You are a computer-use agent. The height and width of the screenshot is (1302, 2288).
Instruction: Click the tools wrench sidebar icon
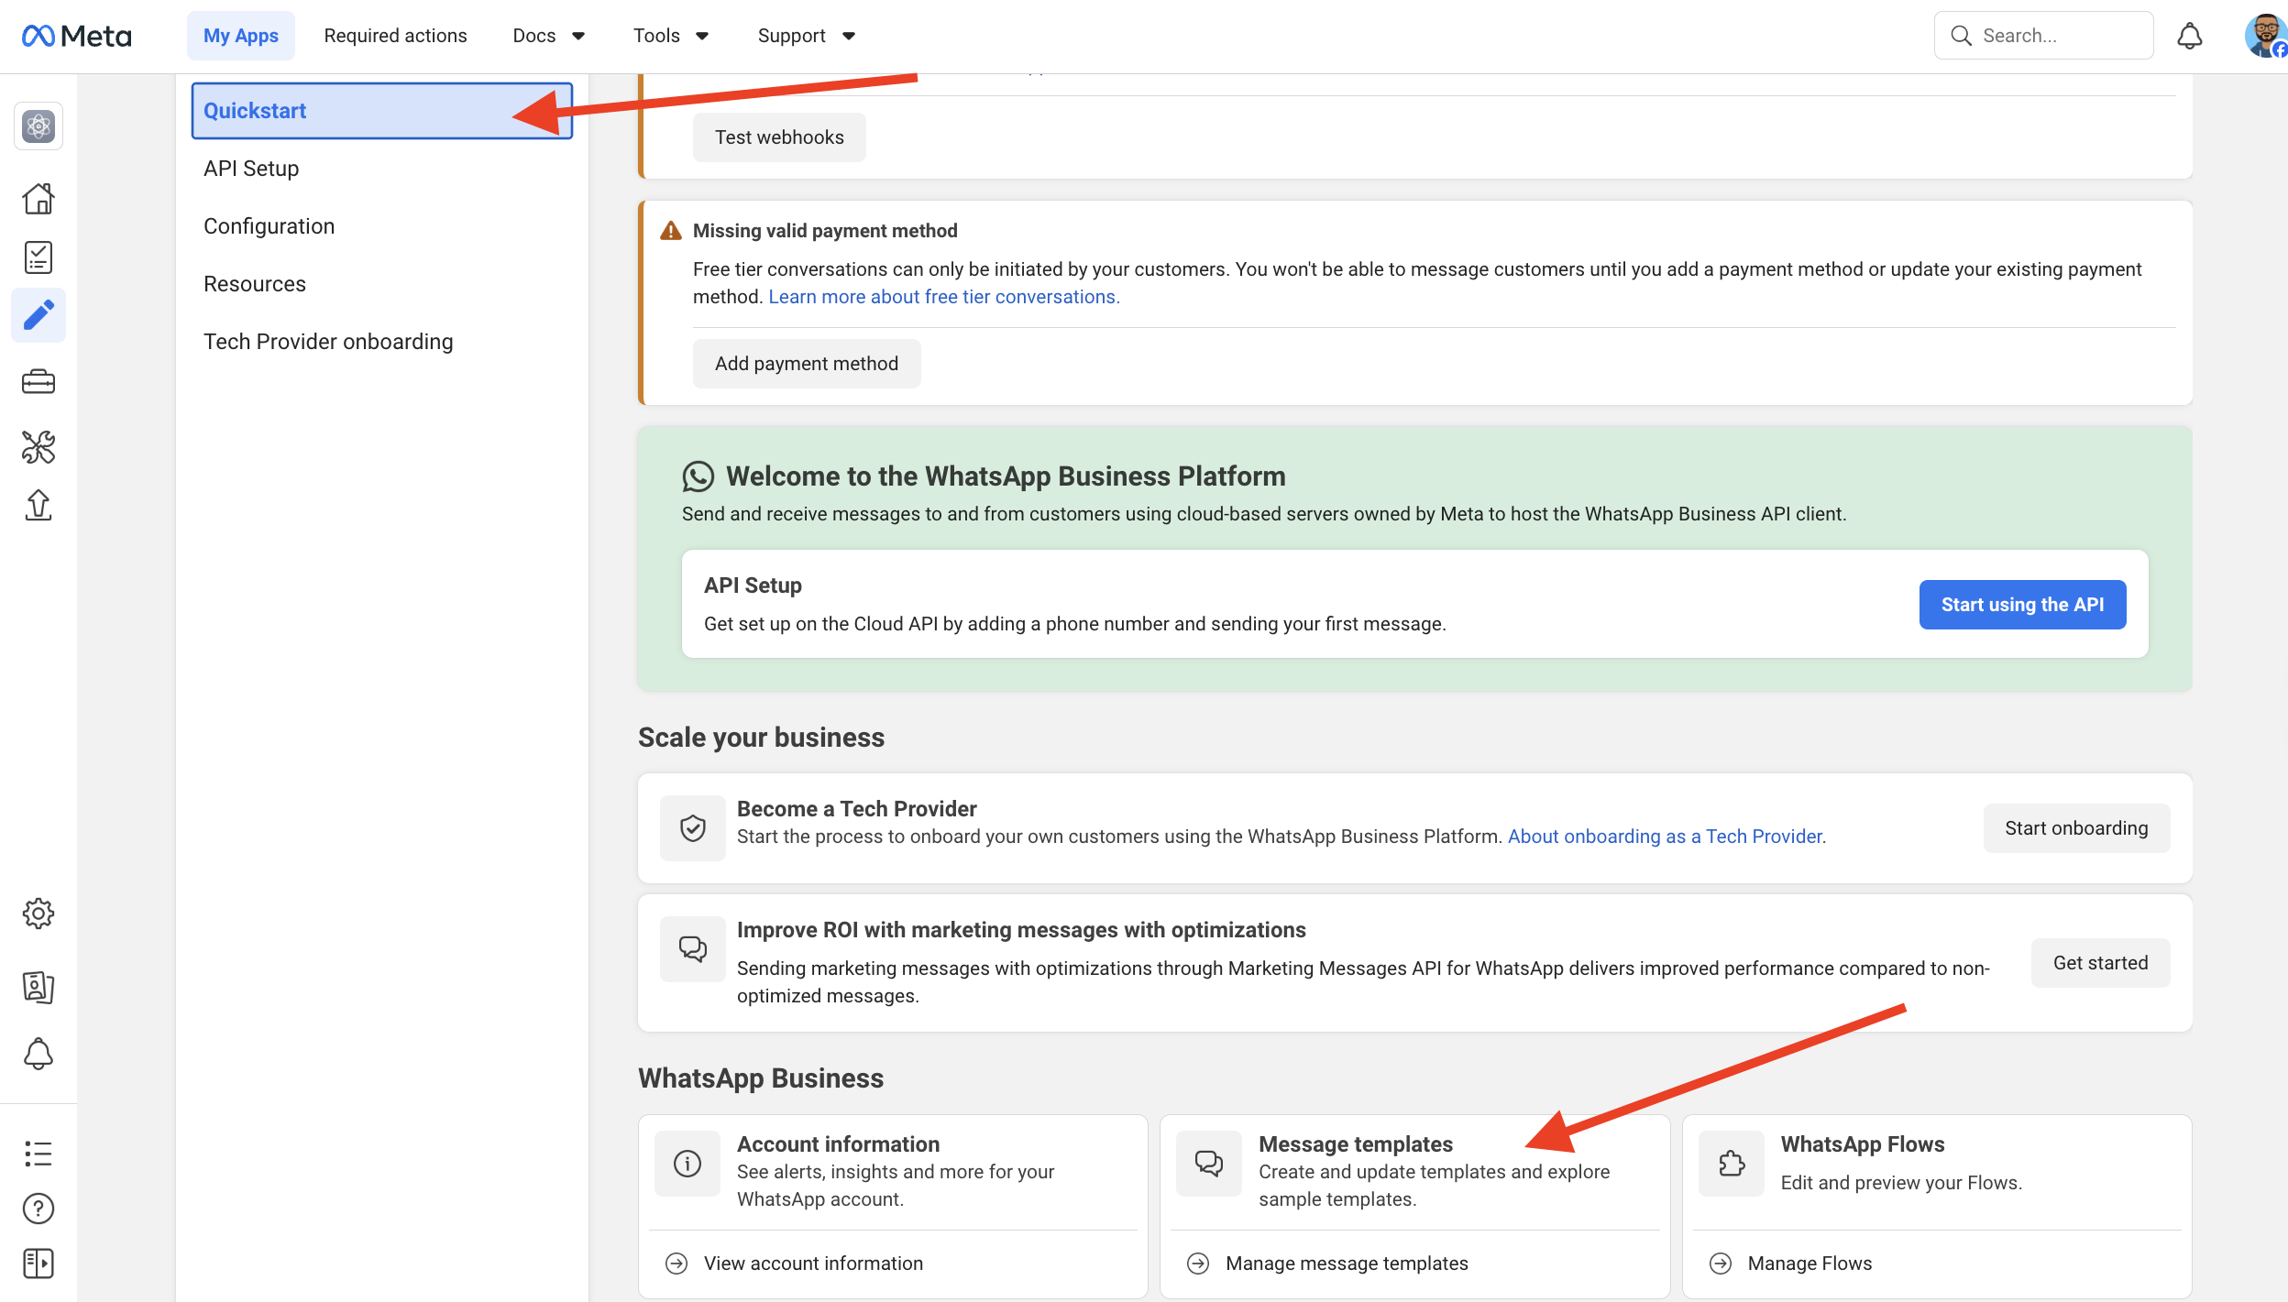pos(38,447)
